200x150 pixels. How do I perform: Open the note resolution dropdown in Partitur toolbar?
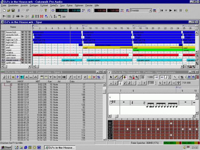169,77
